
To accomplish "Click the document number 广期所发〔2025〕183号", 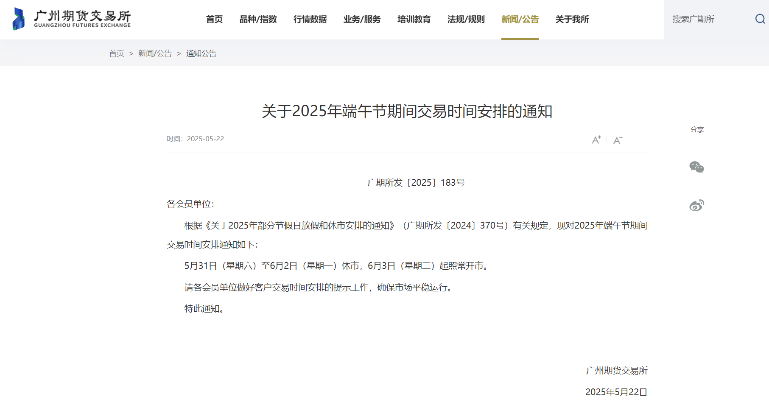I will 416,182.
